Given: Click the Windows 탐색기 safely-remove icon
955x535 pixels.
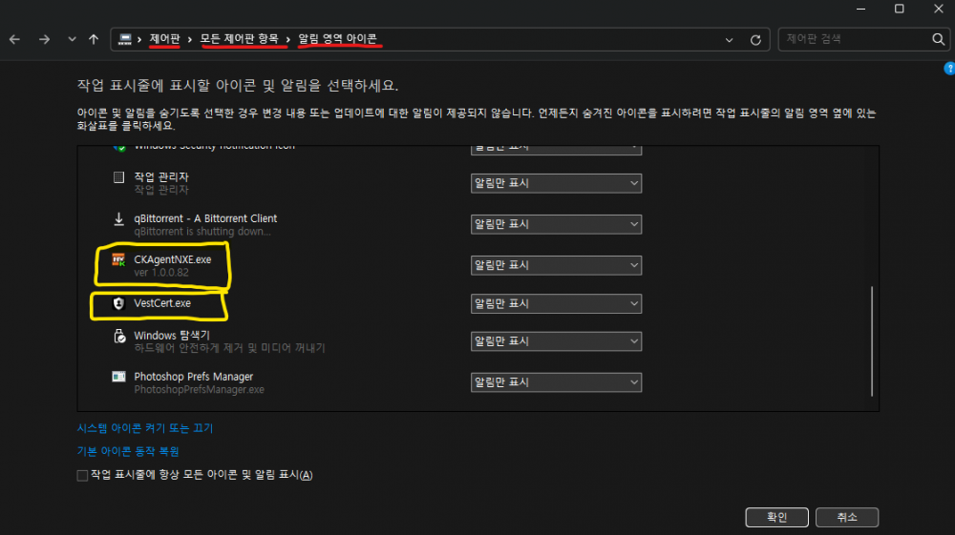Looking at the screenshot, I should click(x=119, y=337).
